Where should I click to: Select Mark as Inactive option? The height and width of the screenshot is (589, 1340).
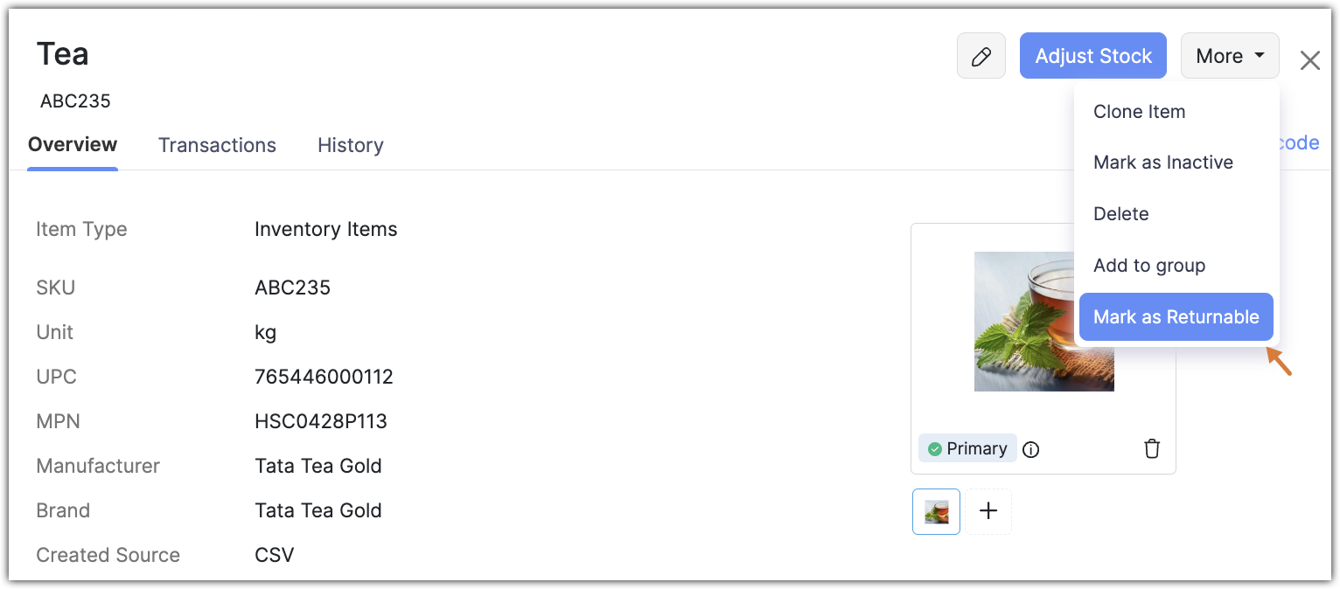(x=1162, y=163)
